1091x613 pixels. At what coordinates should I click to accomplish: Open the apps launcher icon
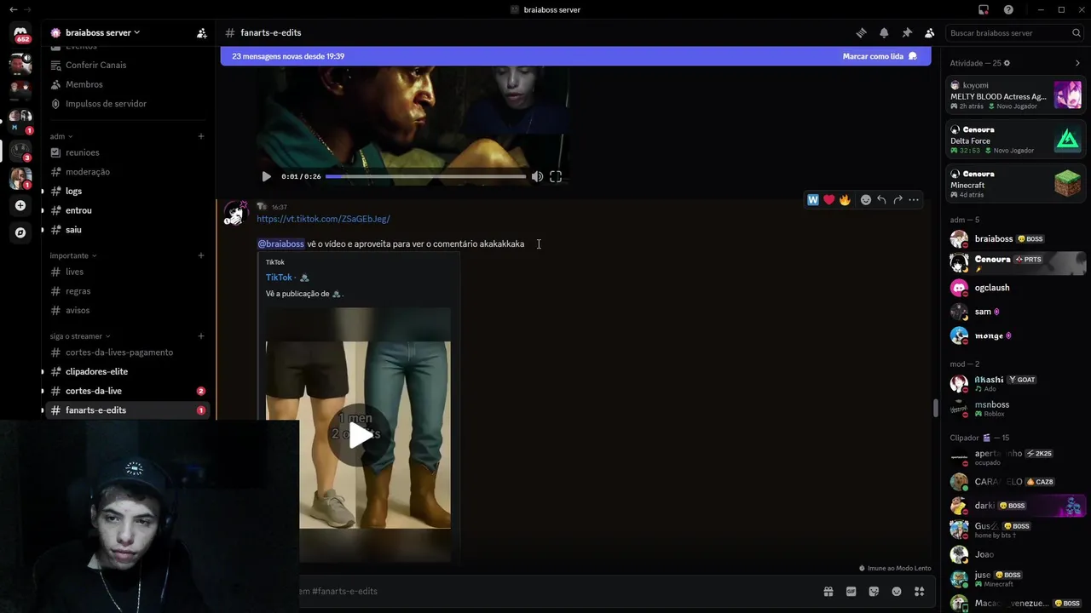point(920,591)
